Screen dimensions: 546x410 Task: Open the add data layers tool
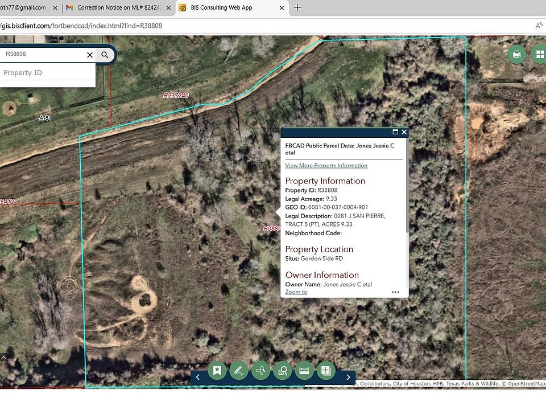coord(326,371)
